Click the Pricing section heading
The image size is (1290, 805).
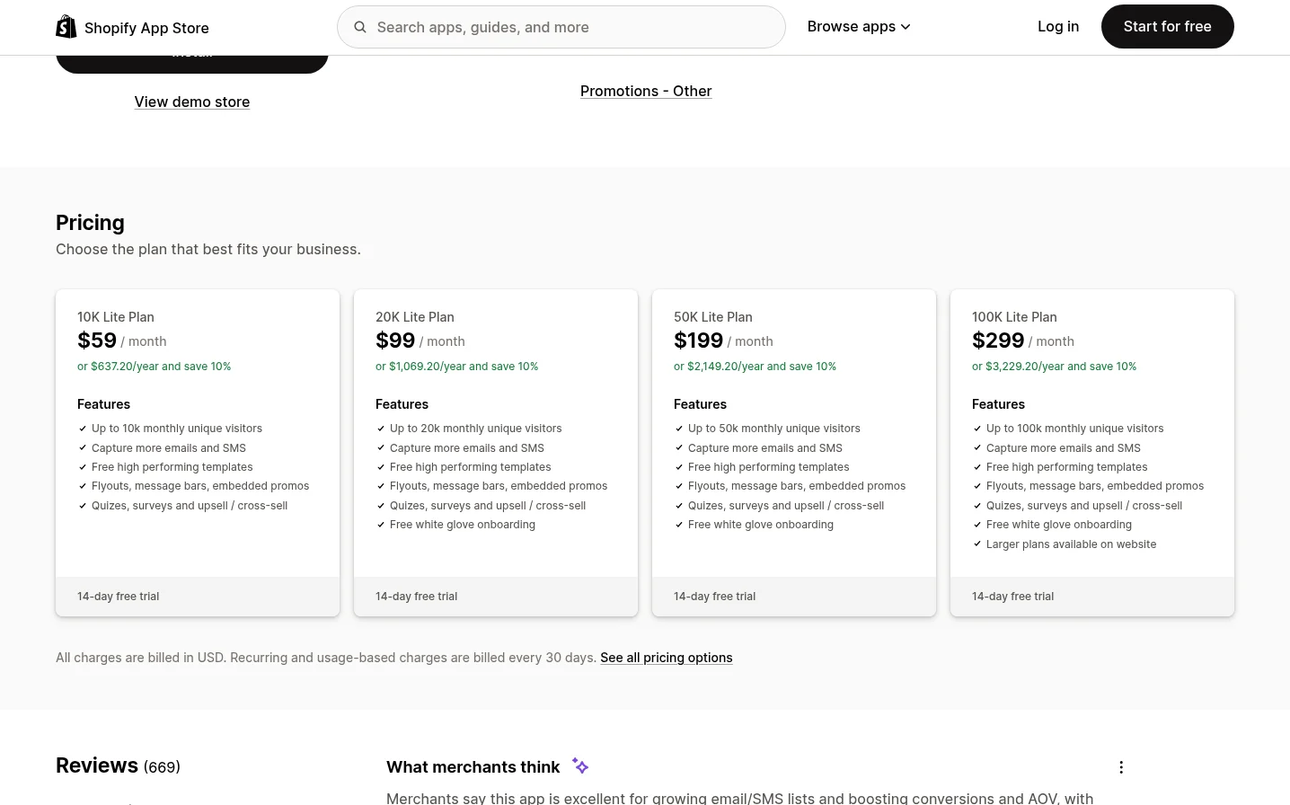[x=90, y=223]
